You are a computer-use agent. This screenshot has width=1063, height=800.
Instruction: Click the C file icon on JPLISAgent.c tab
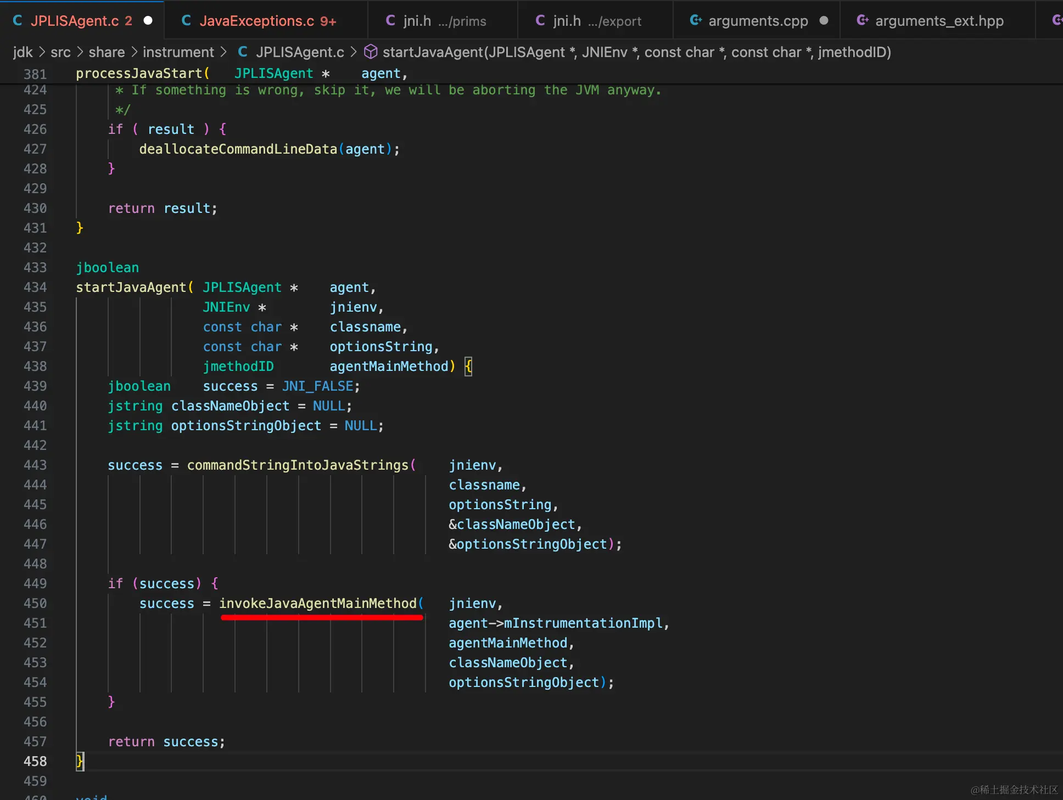click(x=18, y=21)
